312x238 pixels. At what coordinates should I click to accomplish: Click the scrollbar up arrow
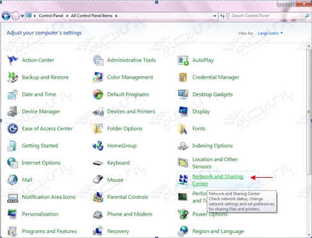pyautogui.click(x=309, y=46)
